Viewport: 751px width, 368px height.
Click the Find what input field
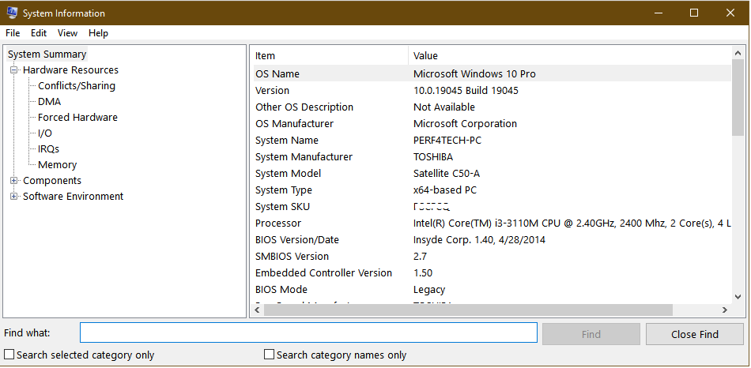pyautogui.click(x=308, y=333)
